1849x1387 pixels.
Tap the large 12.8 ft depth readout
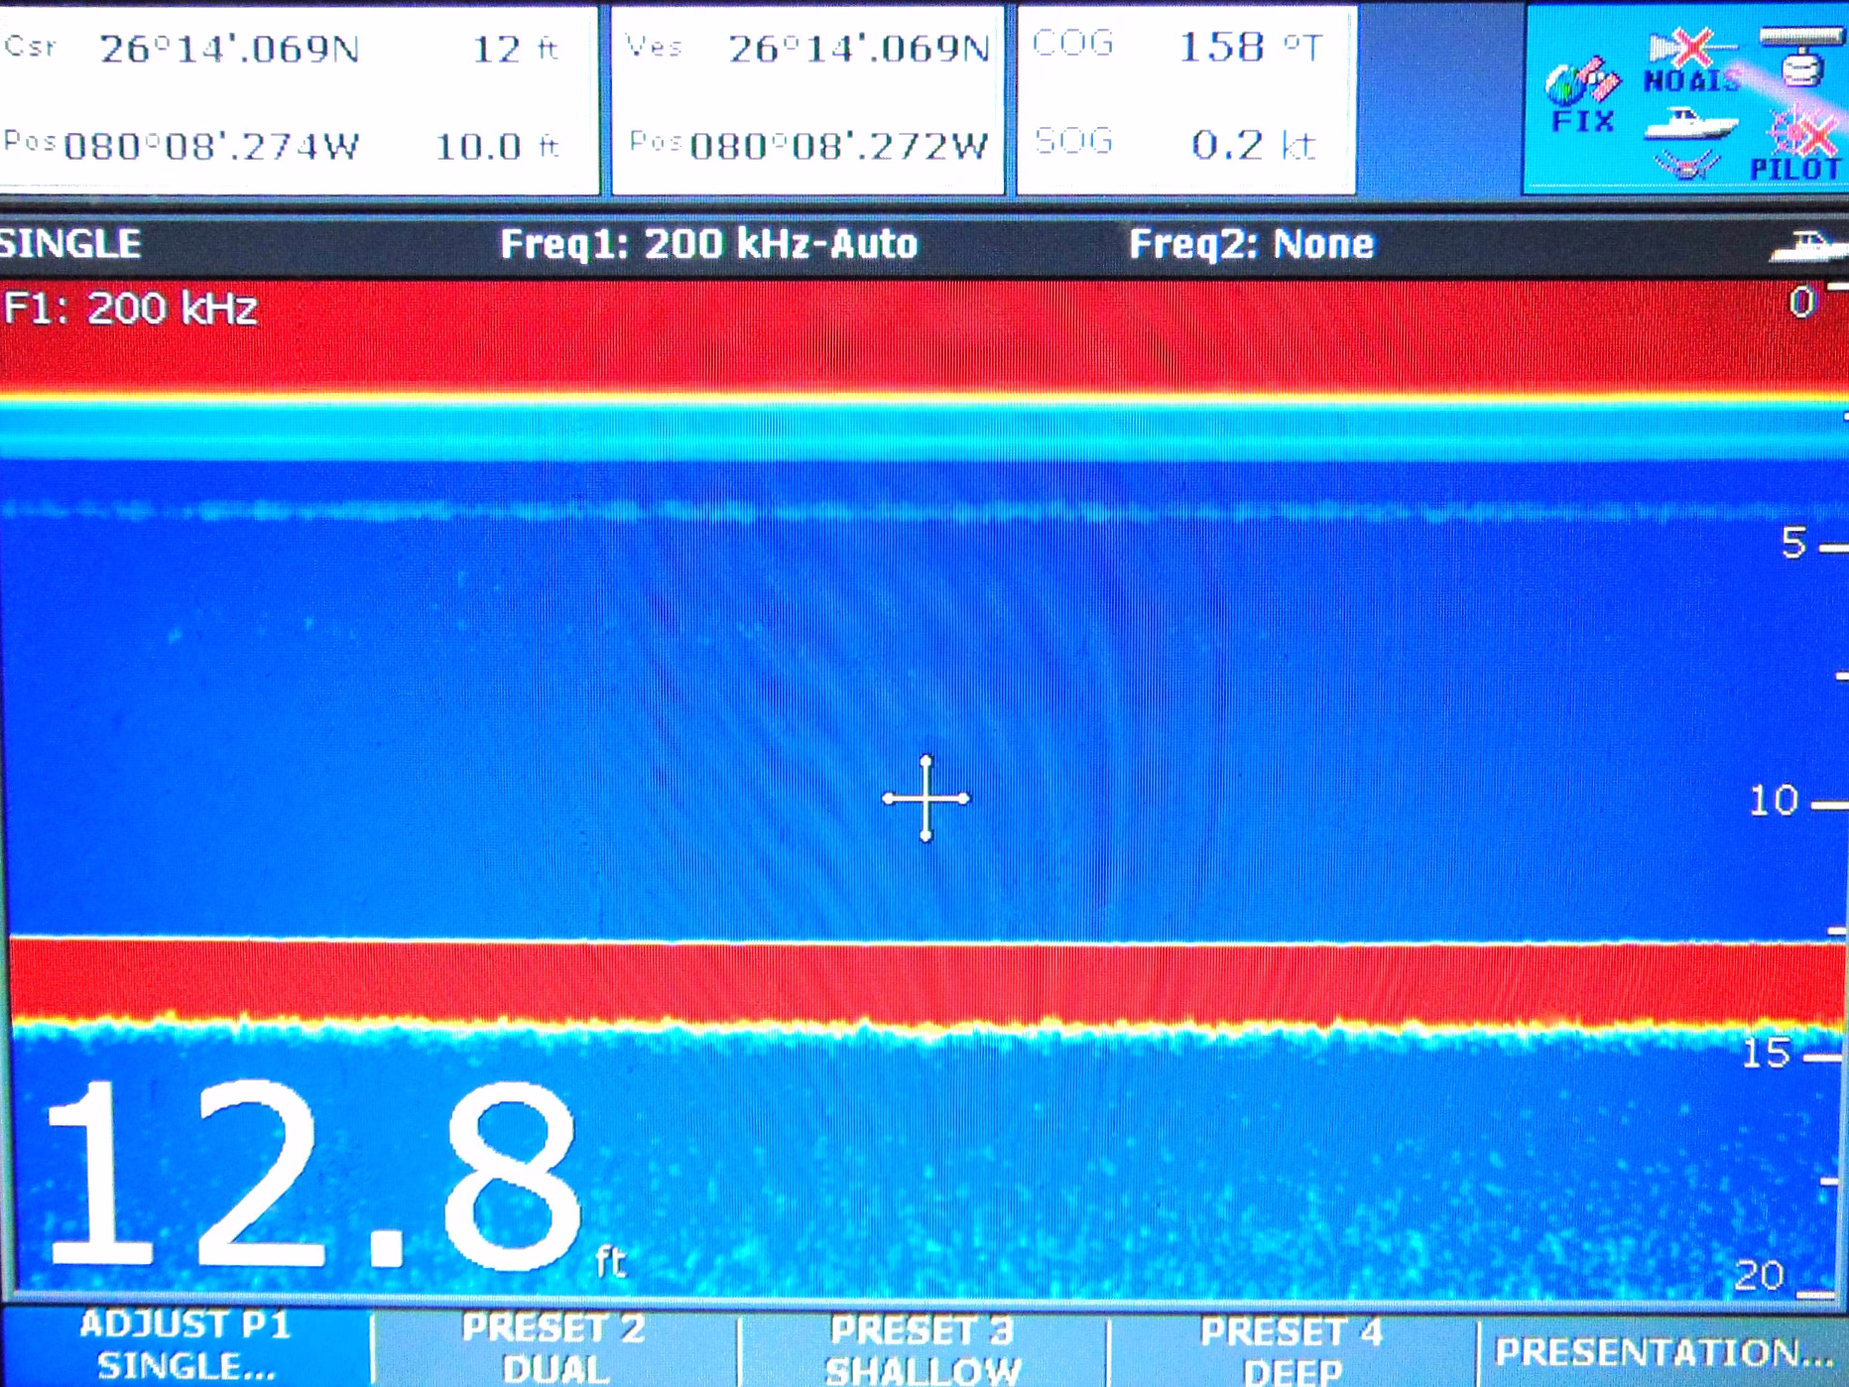click(x=337, y=1175)
